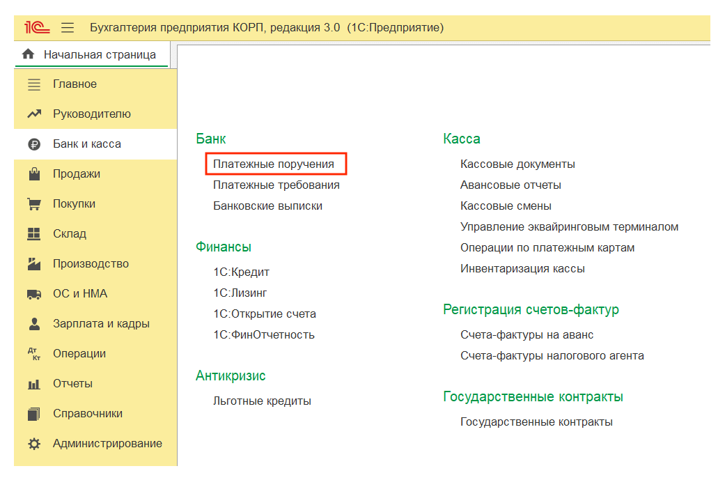
Task: Open the Зарплата и кадры section
Action: click(101, 324)
